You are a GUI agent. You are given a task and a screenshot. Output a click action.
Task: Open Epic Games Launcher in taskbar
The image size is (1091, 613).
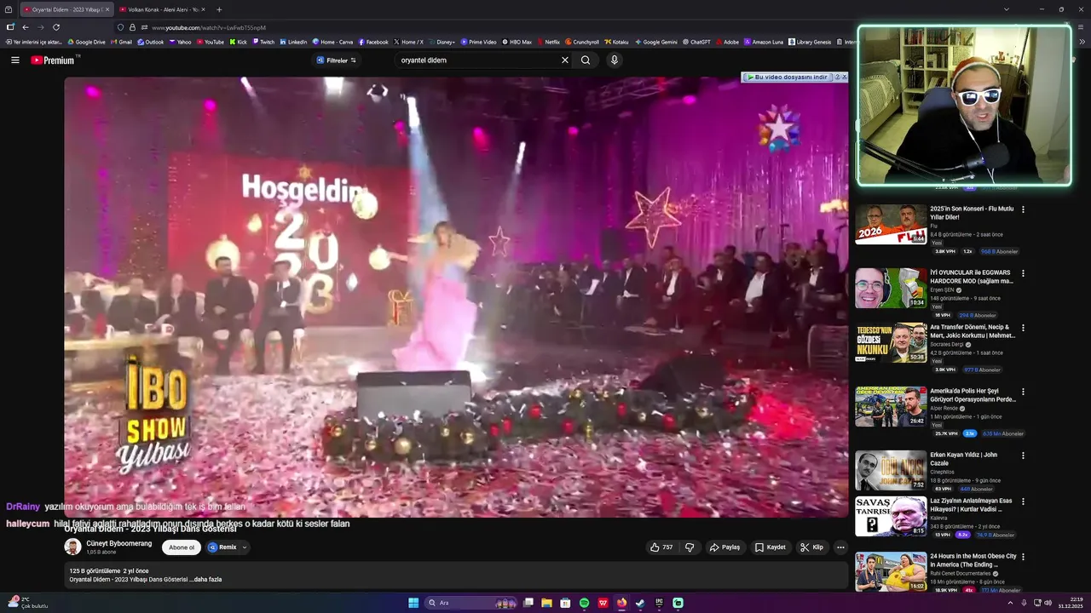tap(659, 603)
